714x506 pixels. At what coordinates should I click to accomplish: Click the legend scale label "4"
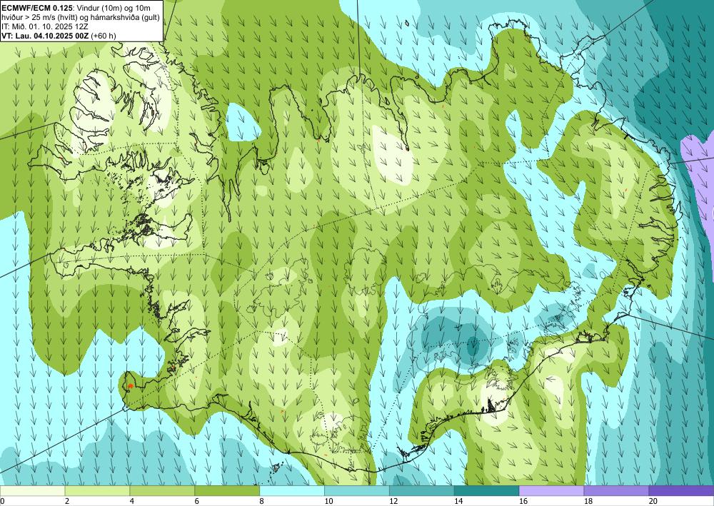click(131, 502)
